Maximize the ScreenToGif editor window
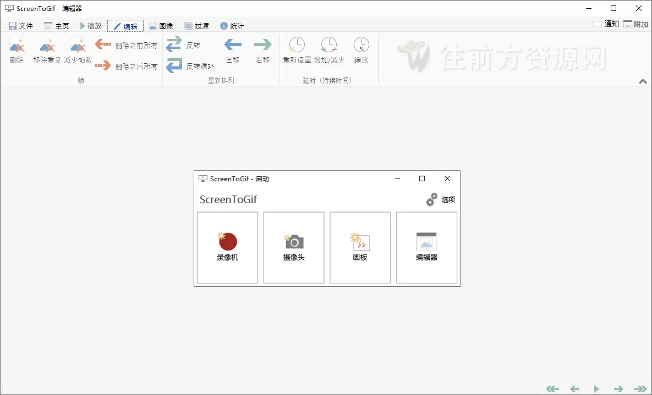Screen dimensions: 652x395 [613, 8]
